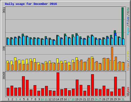Click day label 28 on the x-axis
Screen dimensions: 131x102
111,99
